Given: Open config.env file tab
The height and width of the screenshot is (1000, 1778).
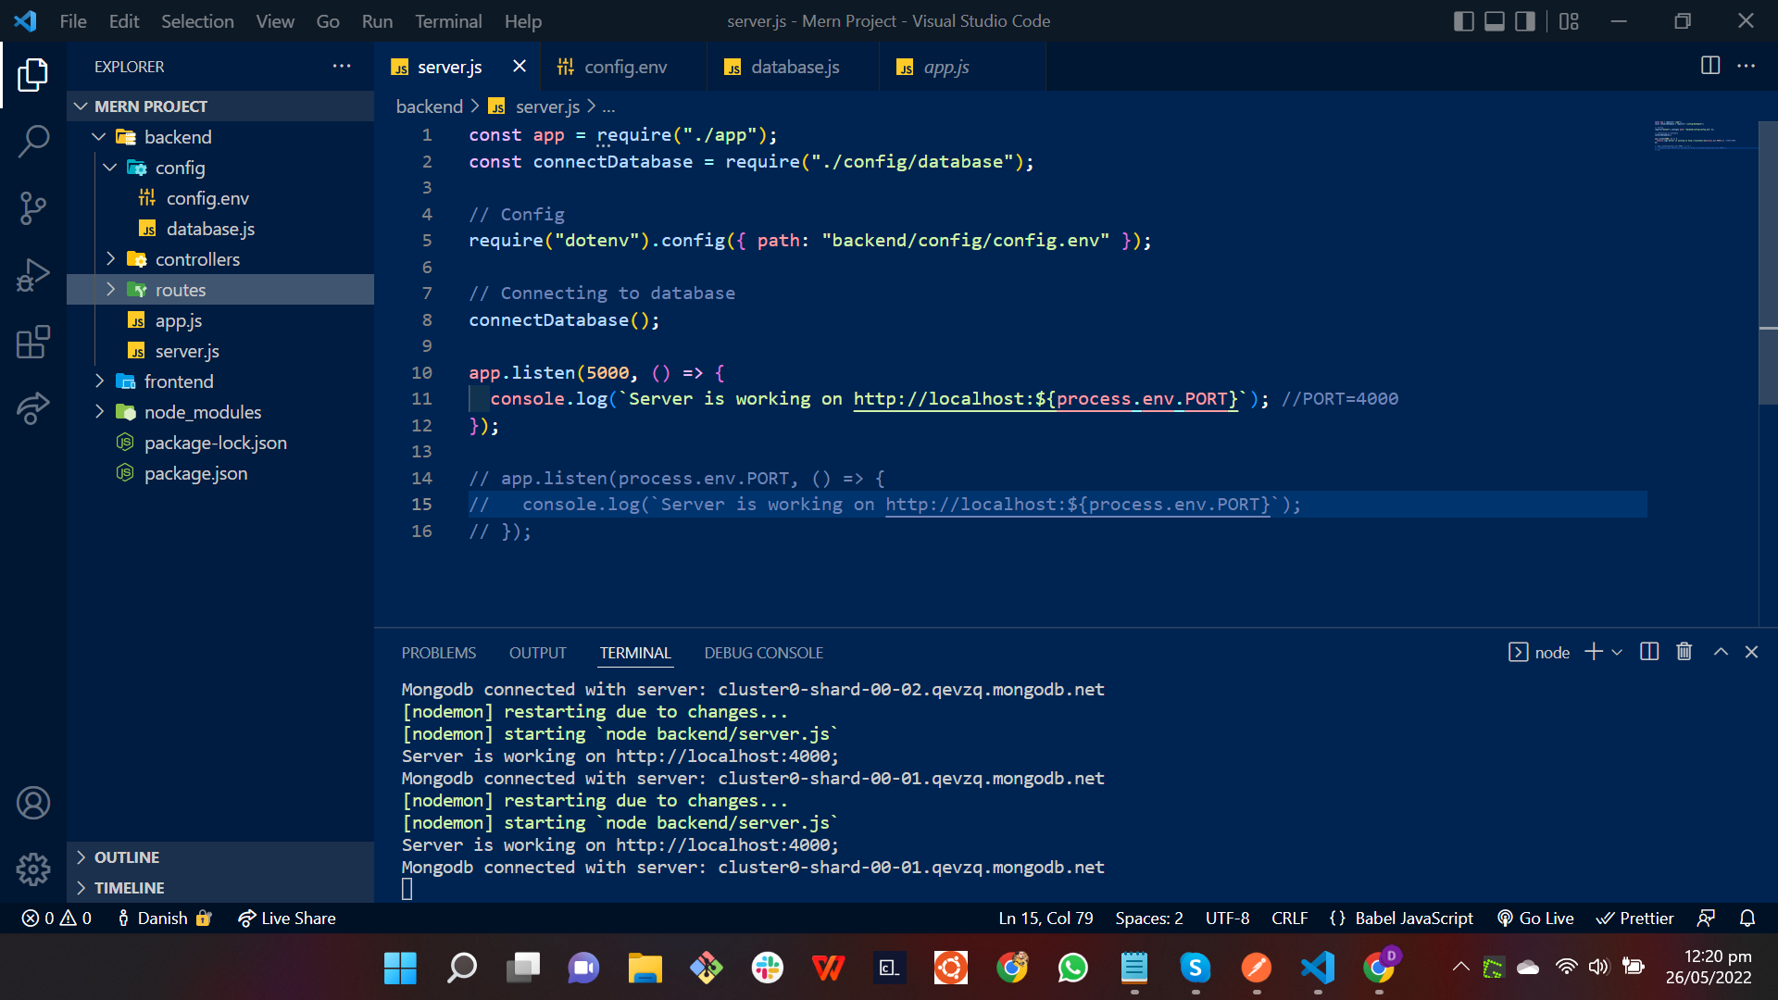Looking at the screenshot, I should point(624,66).
